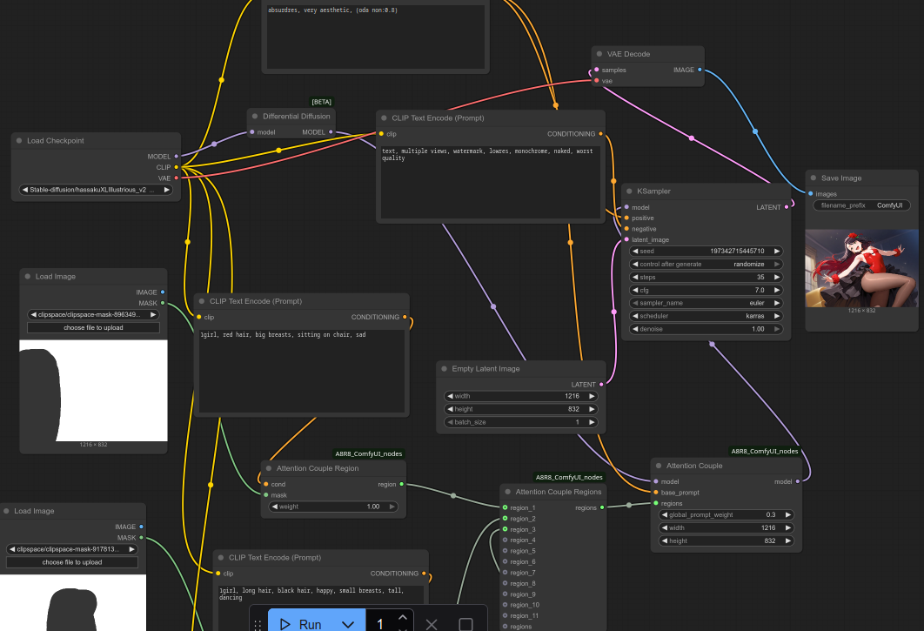
Task: Click the IMAGE output socket on VAE Decode
Action: [x=700, y=70]
